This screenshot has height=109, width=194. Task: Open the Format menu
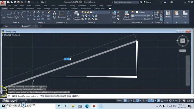click(x=37, y=5)
